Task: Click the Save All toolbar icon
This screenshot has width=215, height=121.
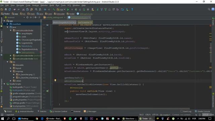Action: click(x=6, y=10)
